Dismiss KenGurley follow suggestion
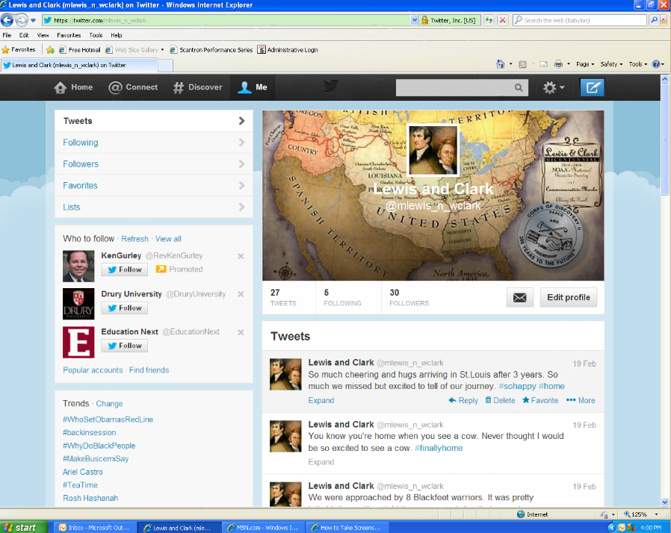The image size is (671, 533). [241, 256]
